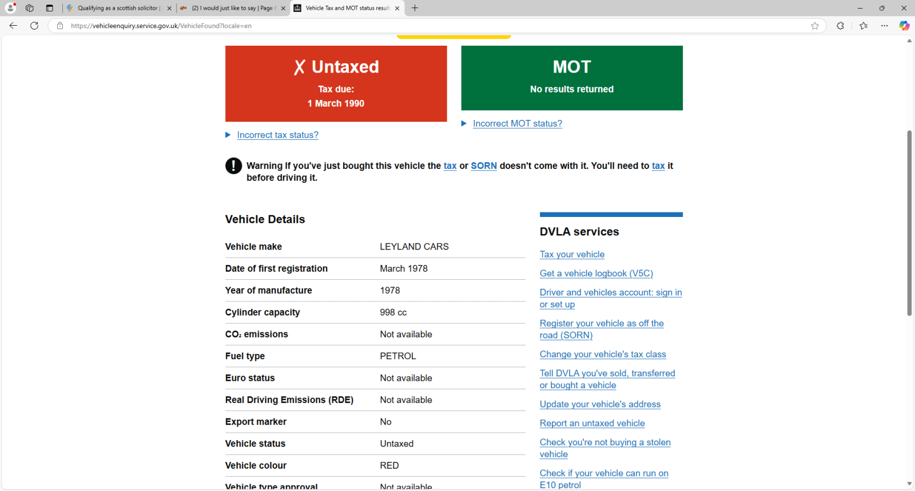Open Update your vehicle's address link

pyautogui.click(x=600, y=404)
